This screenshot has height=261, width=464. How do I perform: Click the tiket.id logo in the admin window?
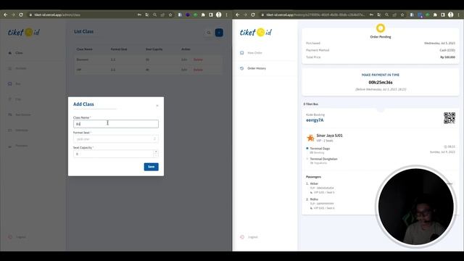[24, 32]
